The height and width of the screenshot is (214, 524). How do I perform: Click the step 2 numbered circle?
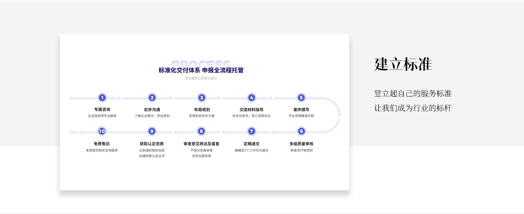click(152, 98)
